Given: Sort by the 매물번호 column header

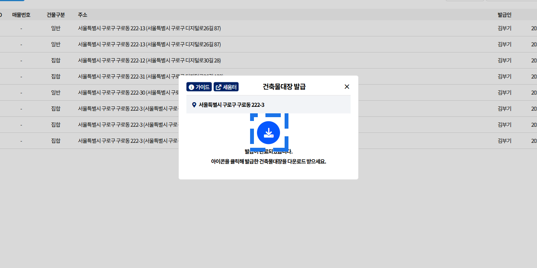Looking at the screenshot, I should 21,15.
